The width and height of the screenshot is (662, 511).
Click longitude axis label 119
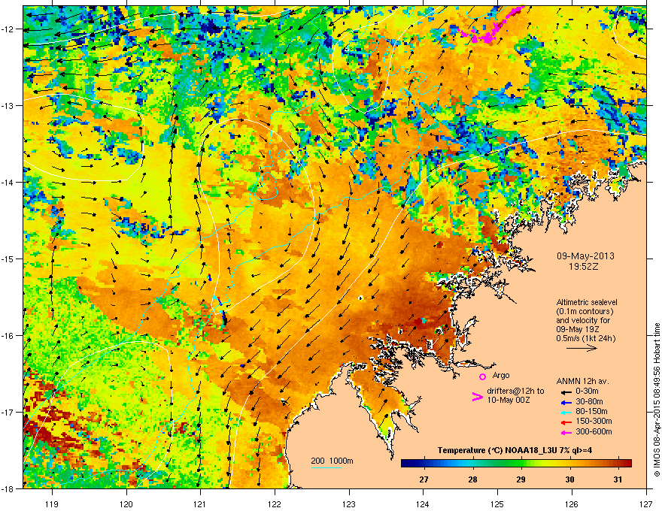point(52,503)
